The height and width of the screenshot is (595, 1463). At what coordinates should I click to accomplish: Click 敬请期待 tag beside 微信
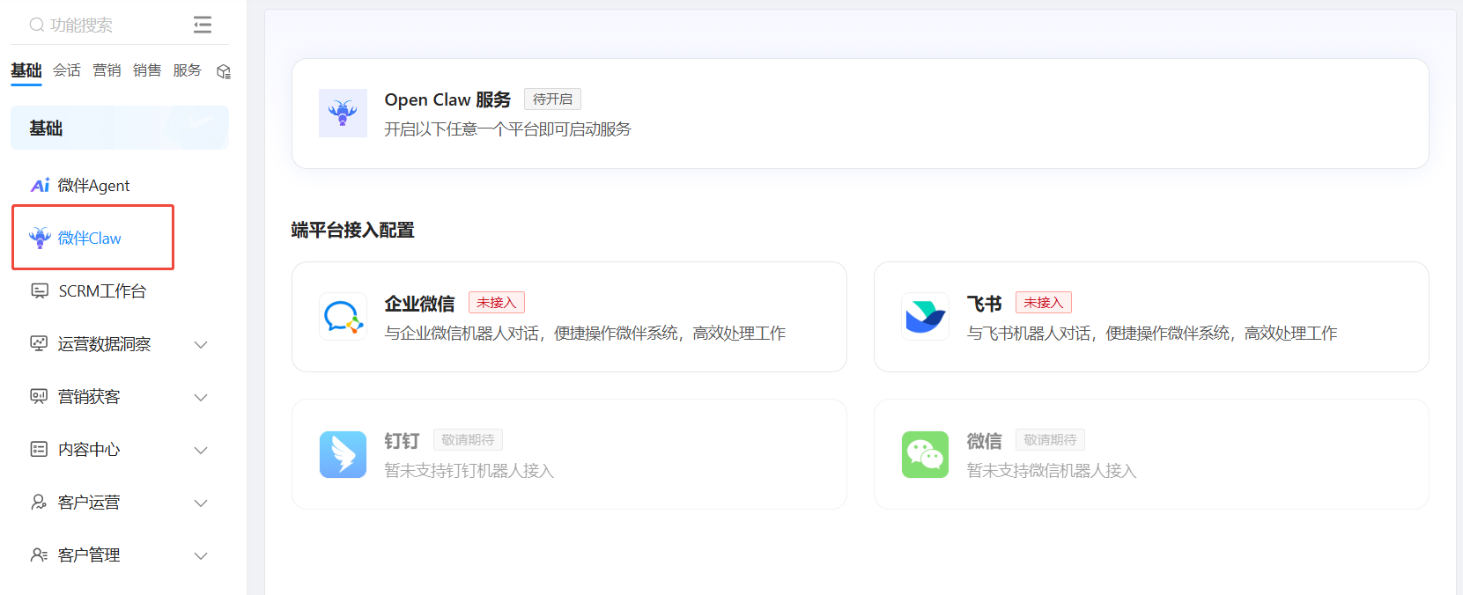(x=1050, y=440)
